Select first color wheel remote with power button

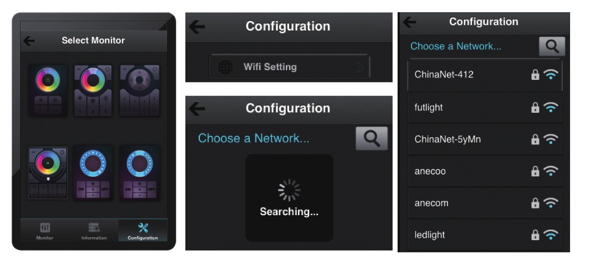pyautogui.click(x=48, y=90)
